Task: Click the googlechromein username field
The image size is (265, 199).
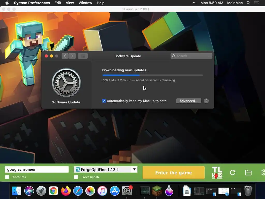Action: tap(37, 169)
